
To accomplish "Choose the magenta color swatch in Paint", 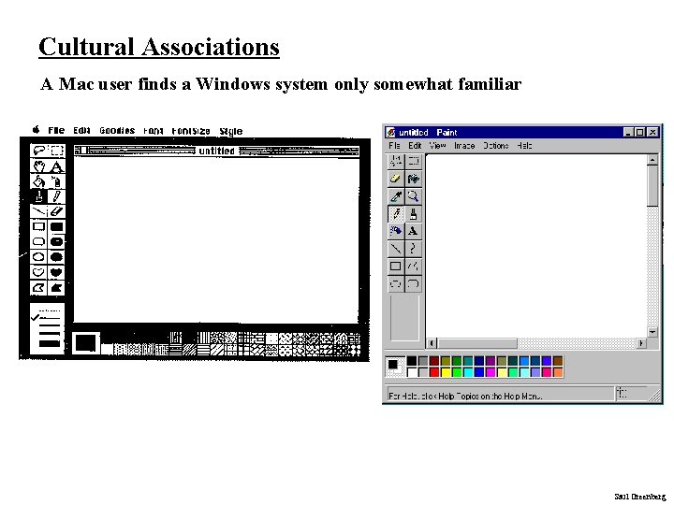I will (490, 372).
